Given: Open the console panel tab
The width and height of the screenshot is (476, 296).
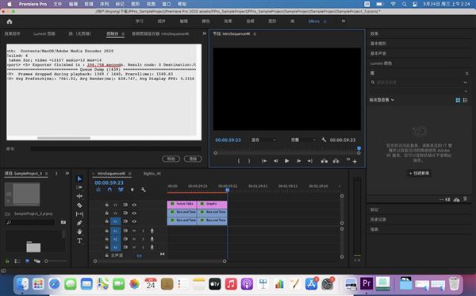Looking at the screenshot, I should click(113, 33).
